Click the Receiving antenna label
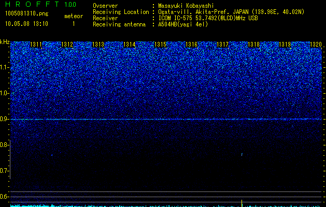The image size is (326, 207). pyautogui.click(x=119, y=24)
